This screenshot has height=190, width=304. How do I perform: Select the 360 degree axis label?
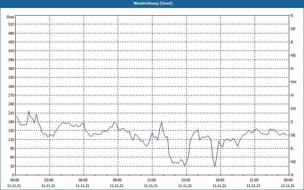[x=11, y=69]
